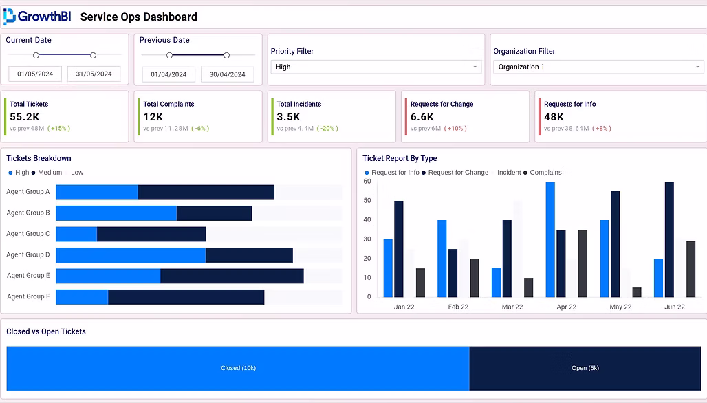Toggle Request for Change legend dot
The image size is (707, 403).
(424, 173)
